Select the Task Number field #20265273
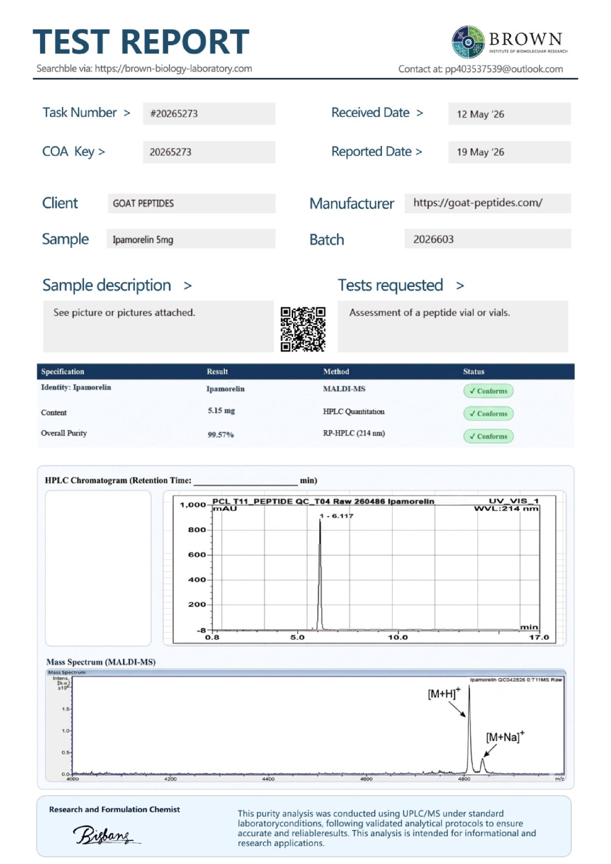Screen dimensions: 611x864 point(209,114)
